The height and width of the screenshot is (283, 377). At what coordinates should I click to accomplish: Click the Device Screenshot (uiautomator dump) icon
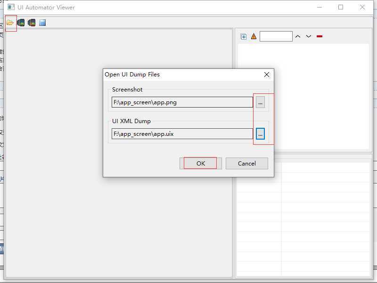tap(21, 23)
